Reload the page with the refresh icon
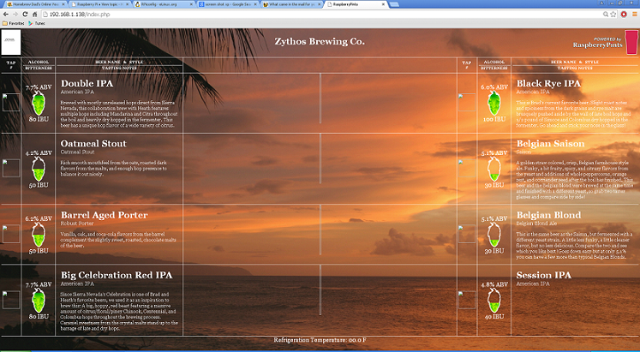Image resolution: width=640 pixels, height=352 pixels. [x=26, y=15]
